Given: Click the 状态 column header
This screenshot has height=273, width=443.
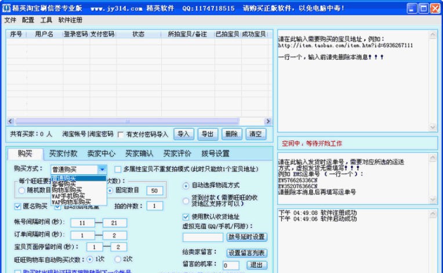Looking at the screenshot, I should click(x=139, y=34).
